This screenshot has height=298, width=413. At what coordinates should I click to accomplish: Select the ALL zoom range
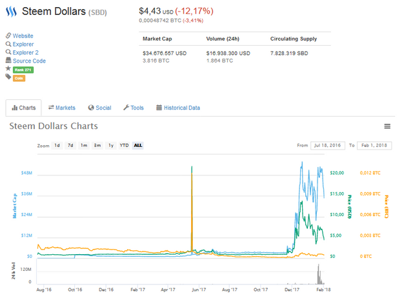(x=138, y=145)
